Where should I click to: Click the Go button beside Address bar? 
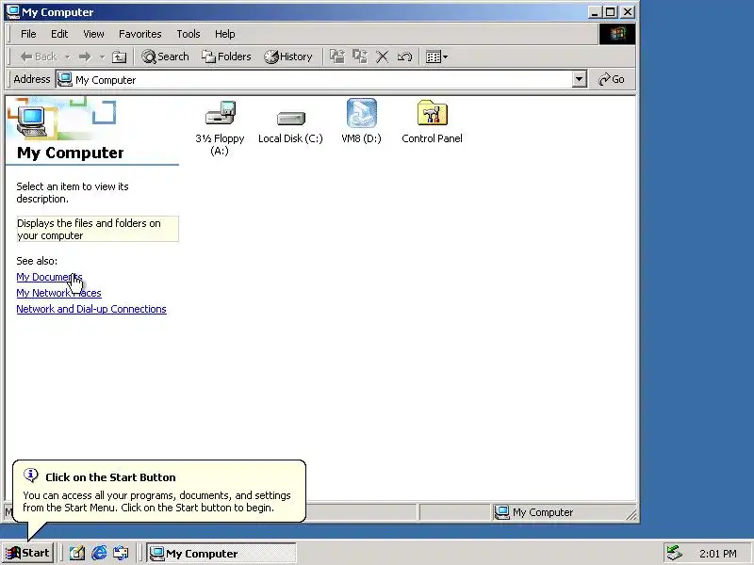[611, 79]
